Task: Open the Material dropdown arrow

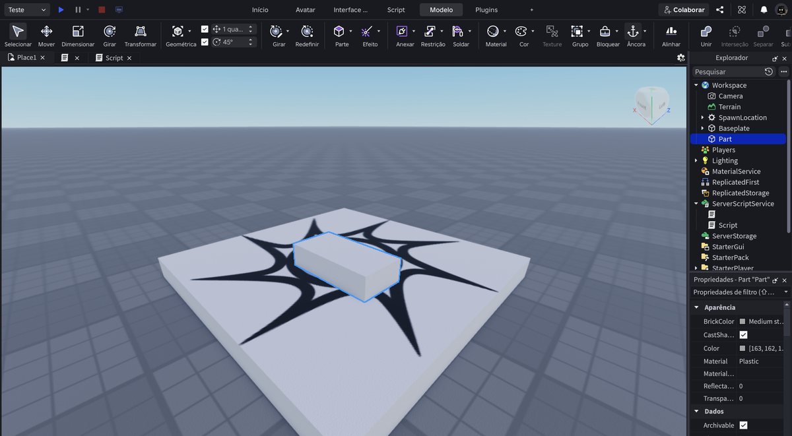Action: point(505,31)
